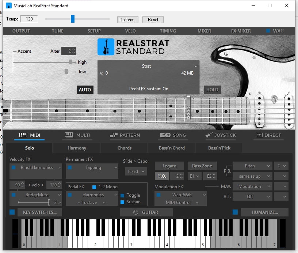The height and width of the screenshot is (253, 298).
Task: Click the JOYSTICK tab guitar icon
Action: (x=209, y=135)
